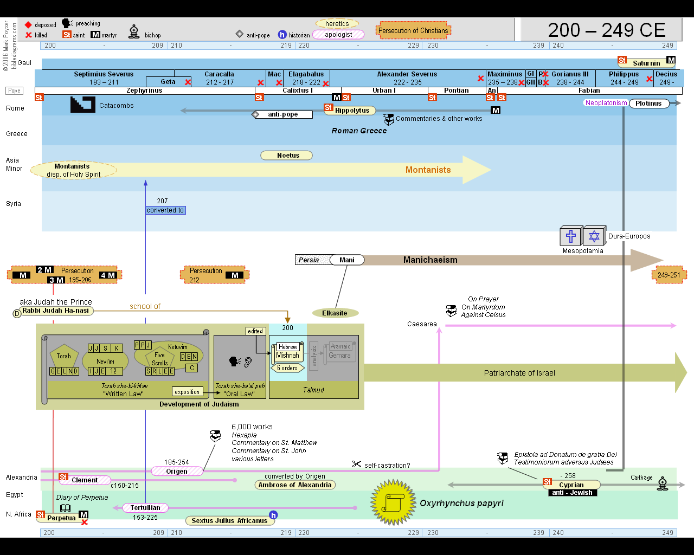Click the historian badge on Sextus Julius Africanus
694x555 pixels.
[x=273, y=515]
